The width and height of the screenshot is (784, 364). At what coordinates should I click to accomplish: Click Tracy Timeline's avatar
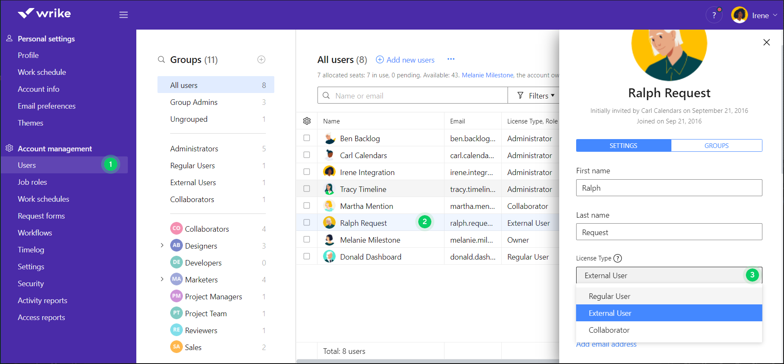tap(329, 189)
